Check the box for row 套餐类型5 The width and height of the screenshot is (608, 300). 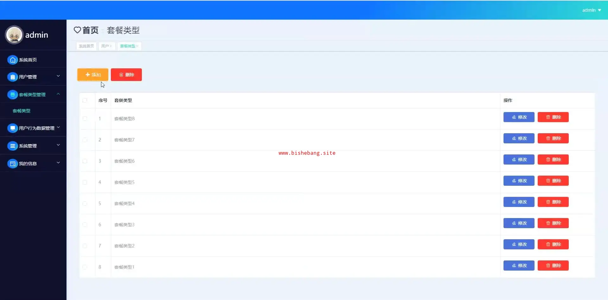[x=85, y=182]
